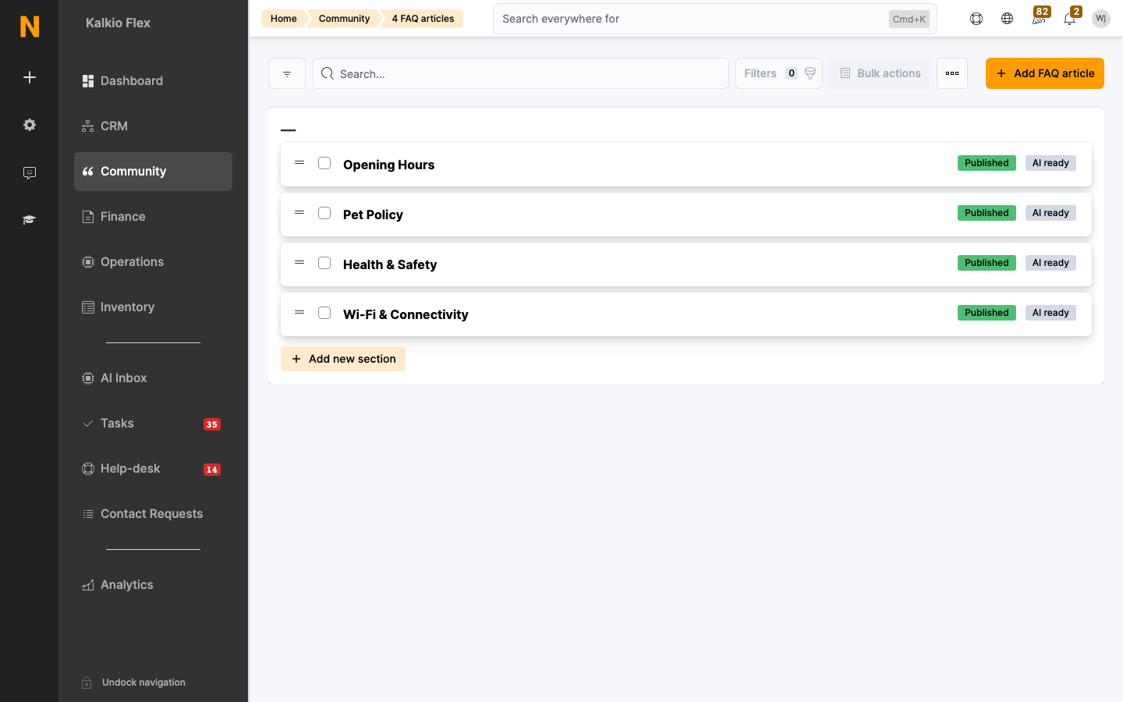Viewport: 1123px width, 702px height.
Task: Focus the FAQ list Search field
Action: coord(520,73)
